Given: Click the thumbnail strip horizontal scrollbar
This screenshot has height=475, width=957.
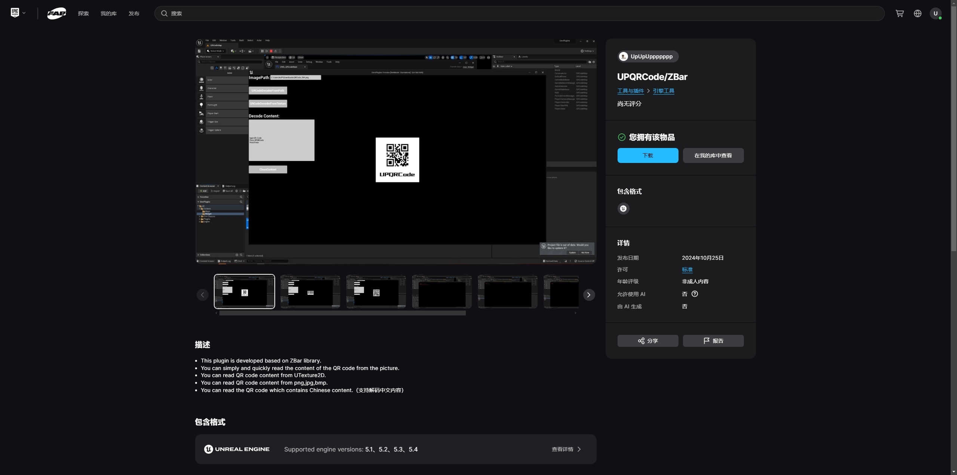Looking at the screenshot, I should 342,313.
